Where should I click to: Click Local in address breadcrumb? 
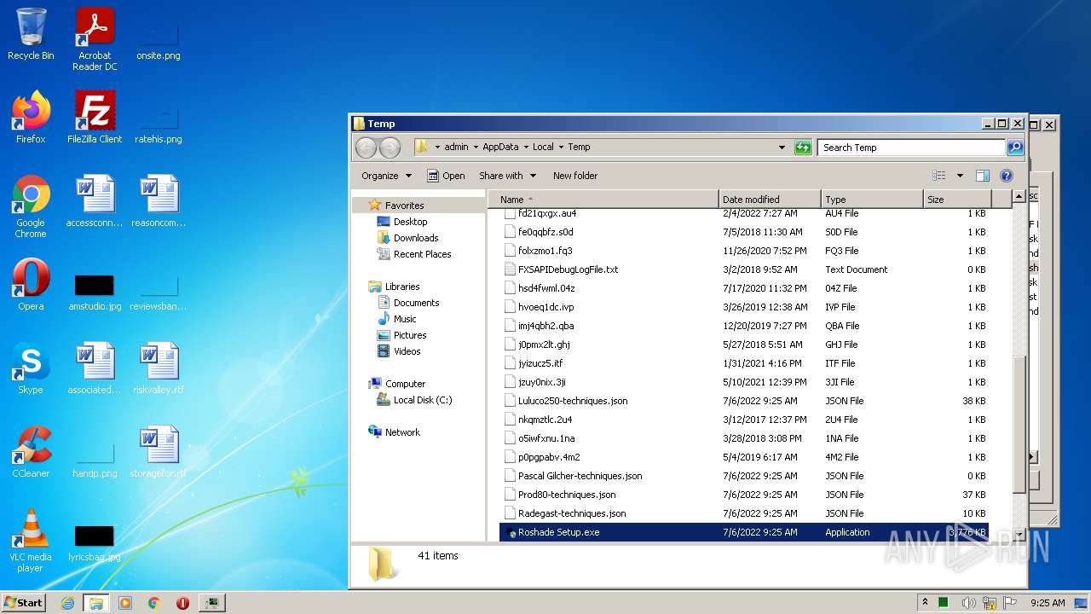pos(543,147)
